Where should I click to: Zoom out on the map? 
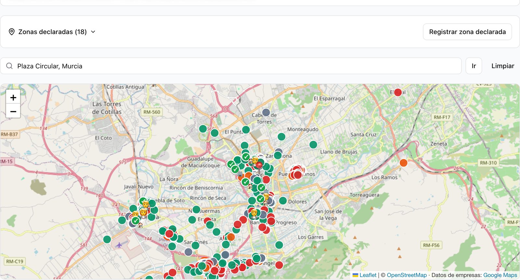tap(13, 111)
